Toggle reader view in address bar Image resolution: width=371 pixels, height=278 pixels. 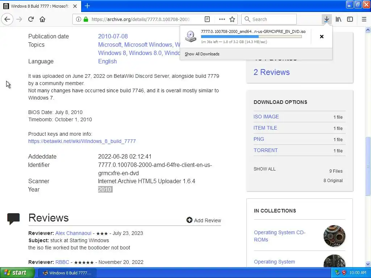(207, 19)
